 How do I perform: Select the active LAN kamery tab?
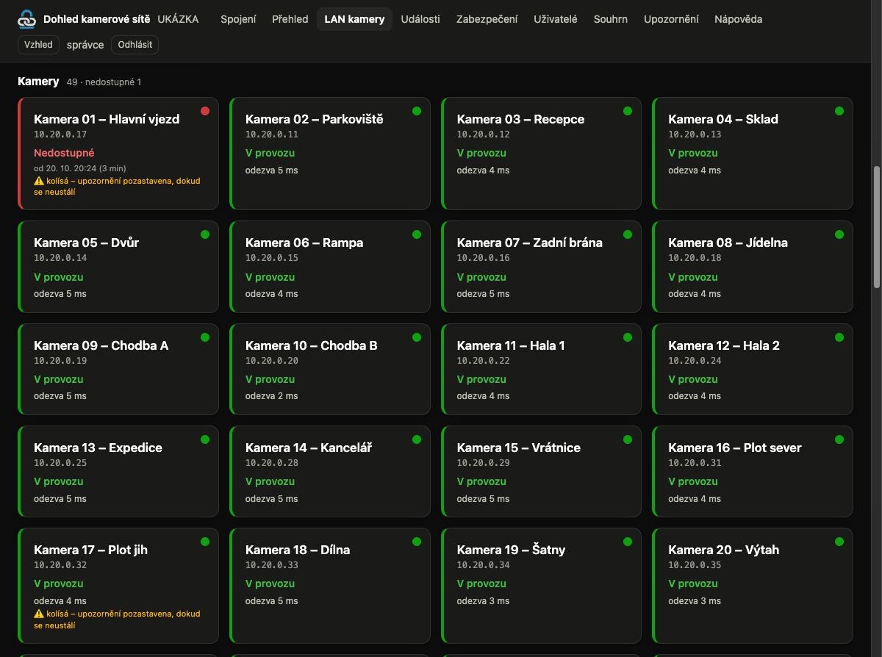[354, 19]
